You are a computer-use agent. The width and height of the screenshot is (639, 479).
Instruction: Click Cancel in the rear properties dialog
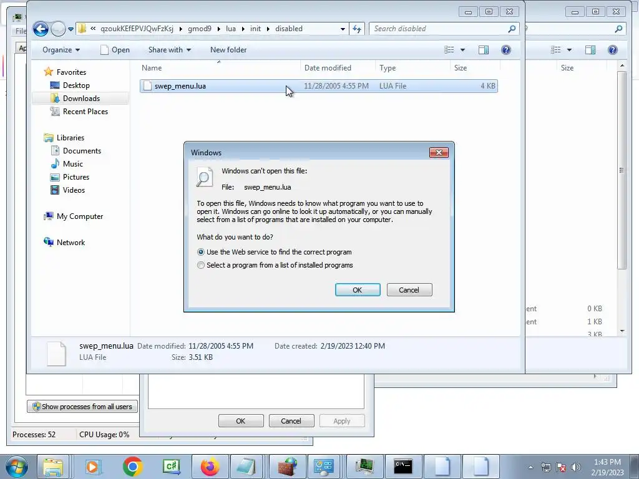coord(291,421)
